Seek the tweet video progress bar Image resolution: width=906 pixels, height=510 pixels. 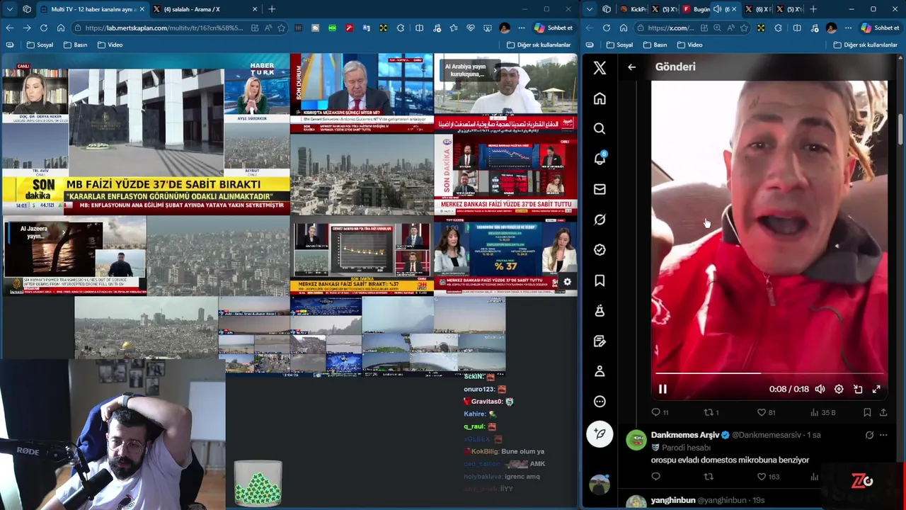(769, 373)
